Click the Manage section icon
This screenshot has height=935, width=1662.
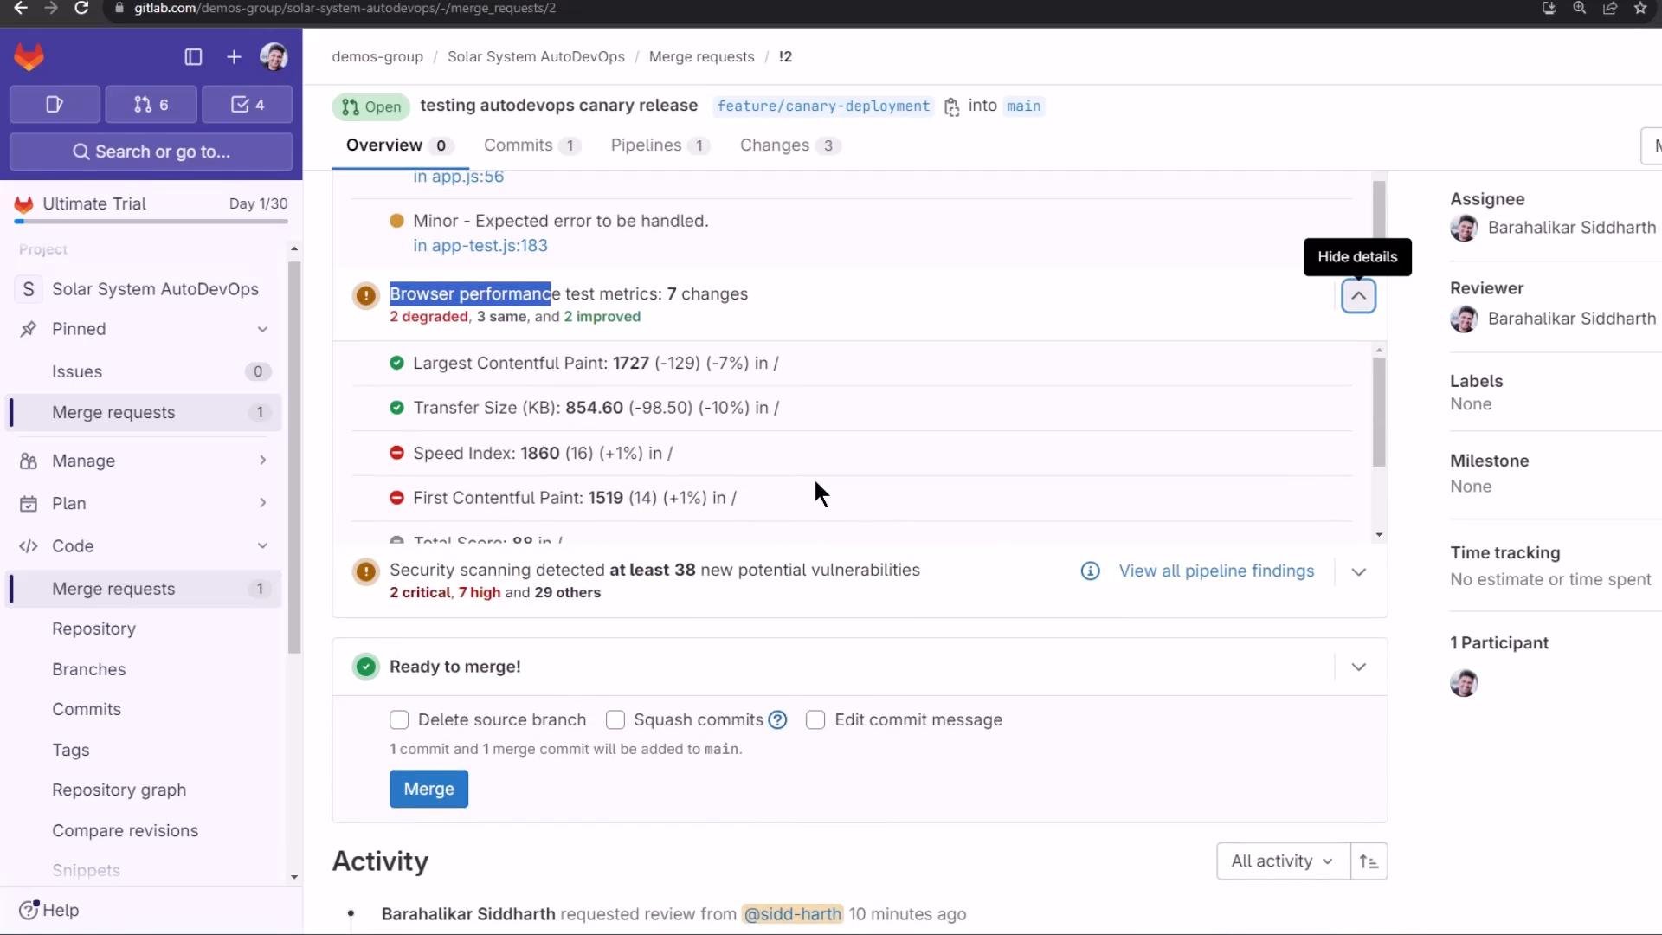pyautogui.click(x=29, y=461)
